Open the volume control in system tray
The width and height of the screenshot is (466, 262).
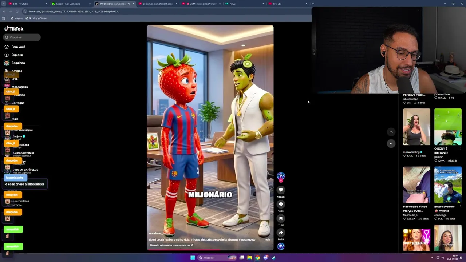tap(442, 258)
